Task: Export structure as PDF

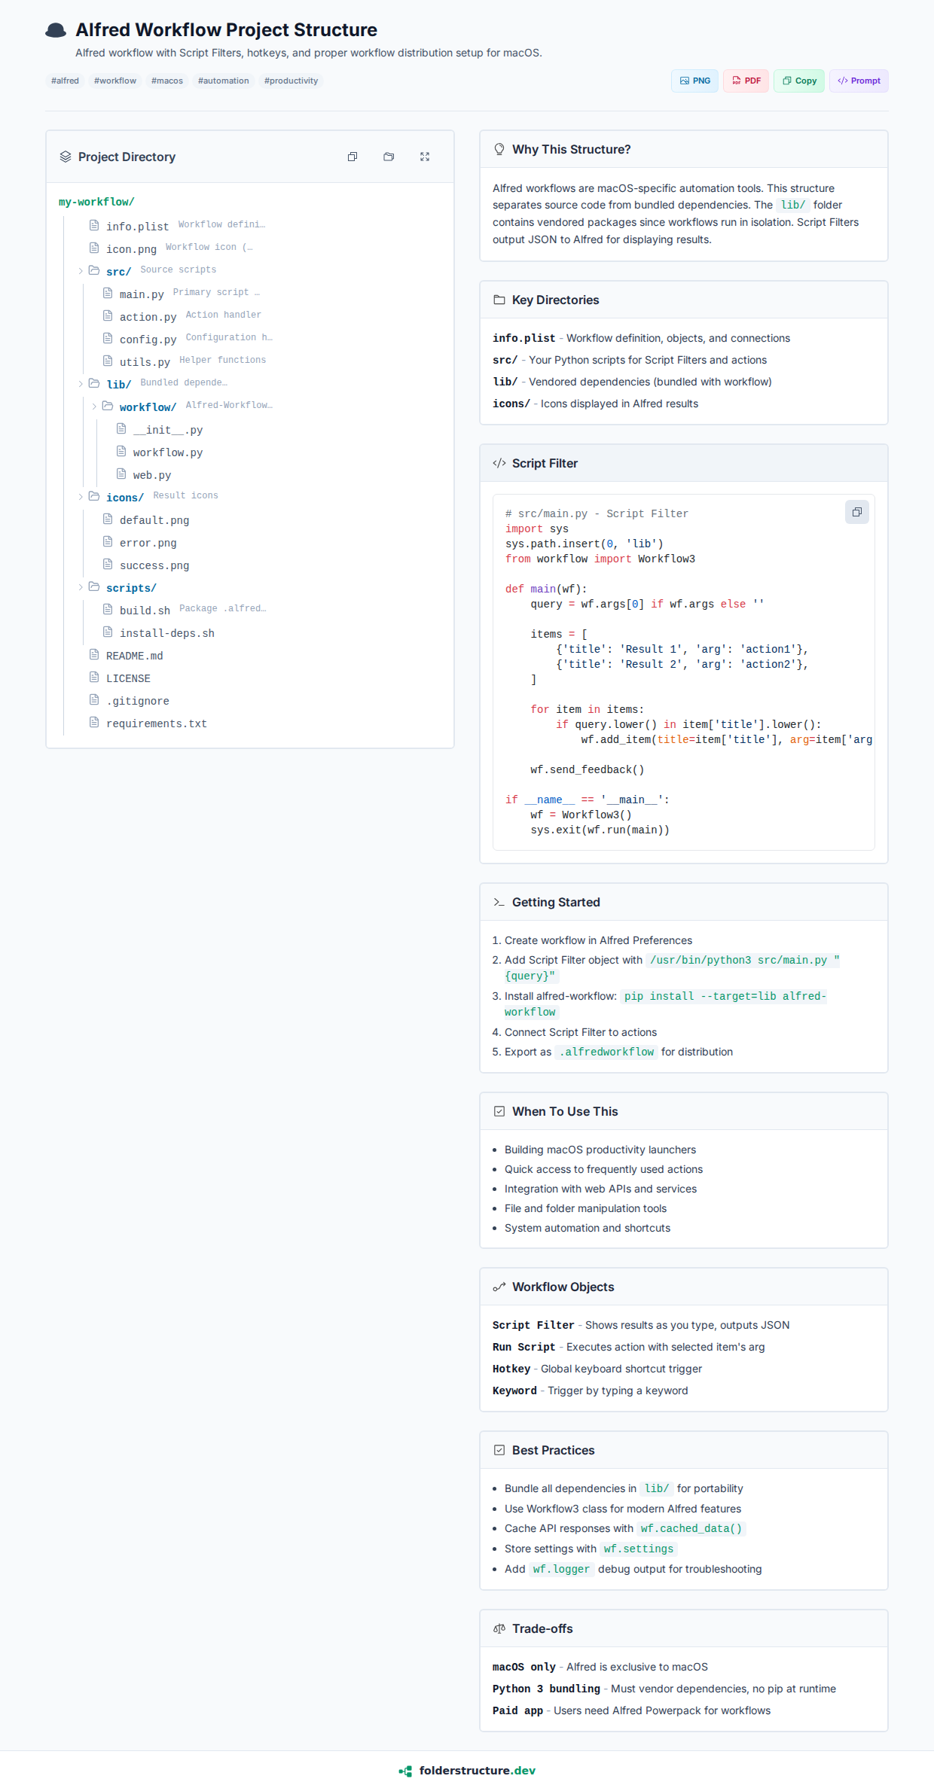Action: pos(746,81)
